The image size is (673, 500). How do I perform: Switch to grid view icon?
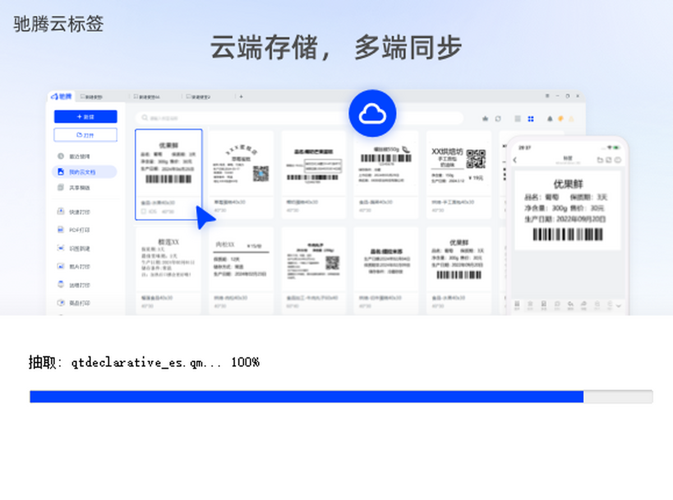(531, 119)
